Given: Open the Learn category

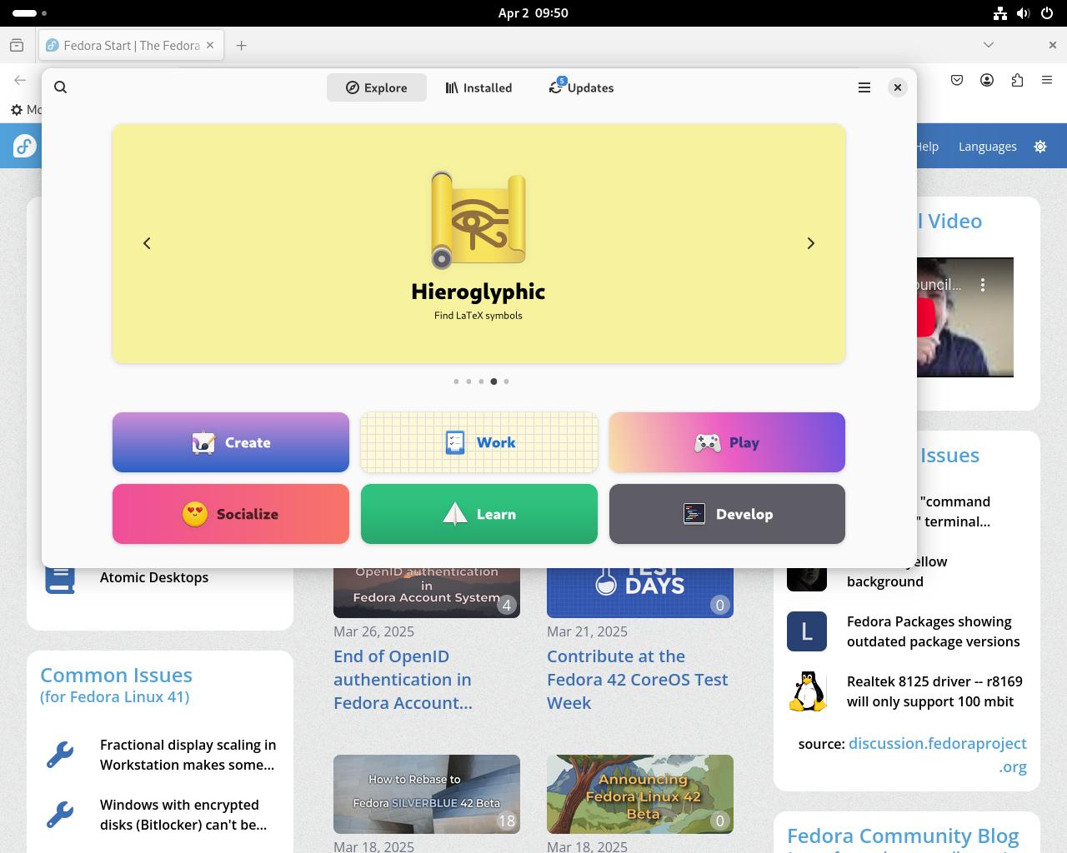Looking at the screenshot, I should [479, 514].
